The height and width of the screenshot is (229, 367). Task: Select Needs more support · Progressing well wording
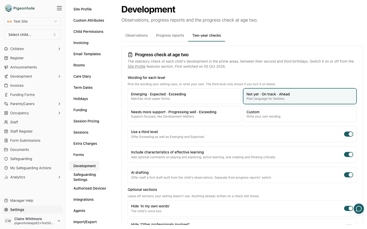coord(184,114)
